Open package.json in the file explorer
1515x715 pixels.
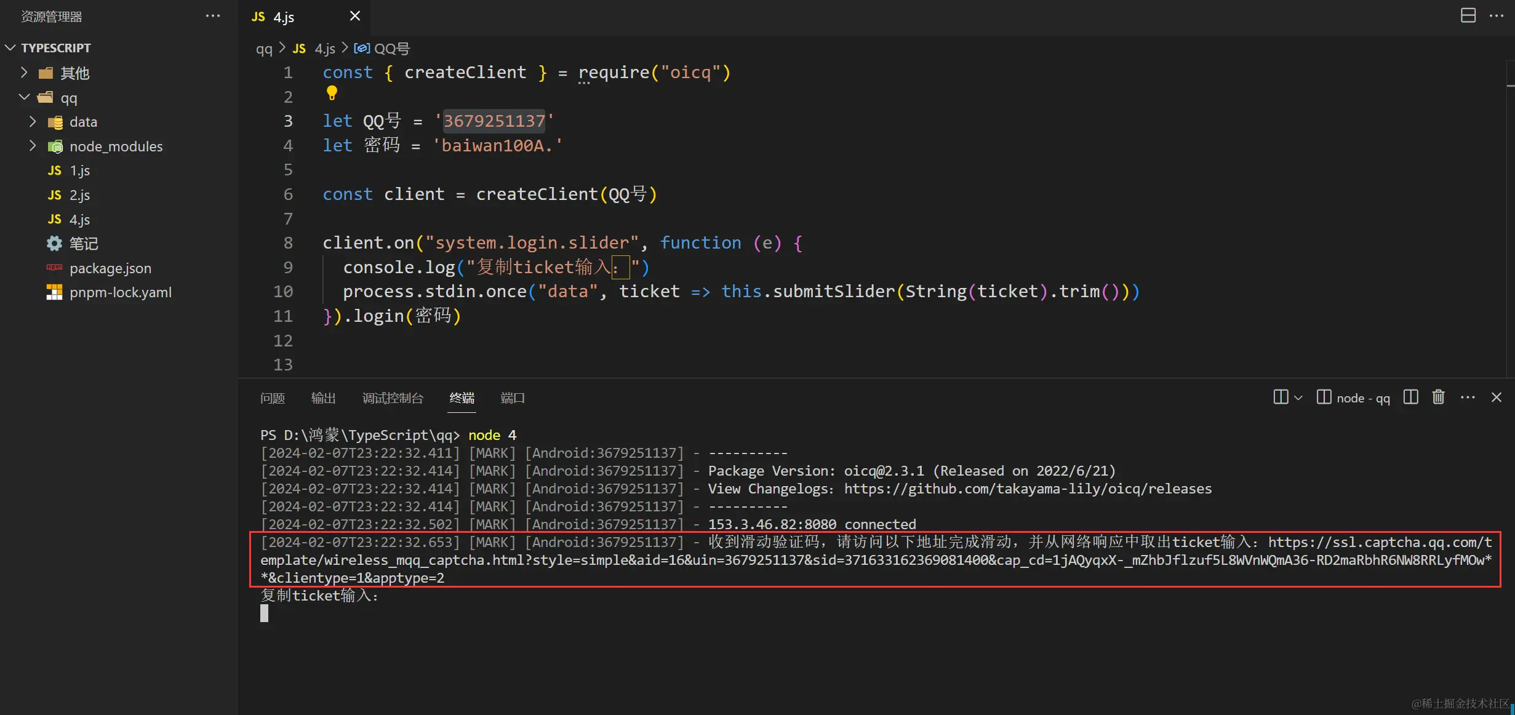(x=110, y=268)
